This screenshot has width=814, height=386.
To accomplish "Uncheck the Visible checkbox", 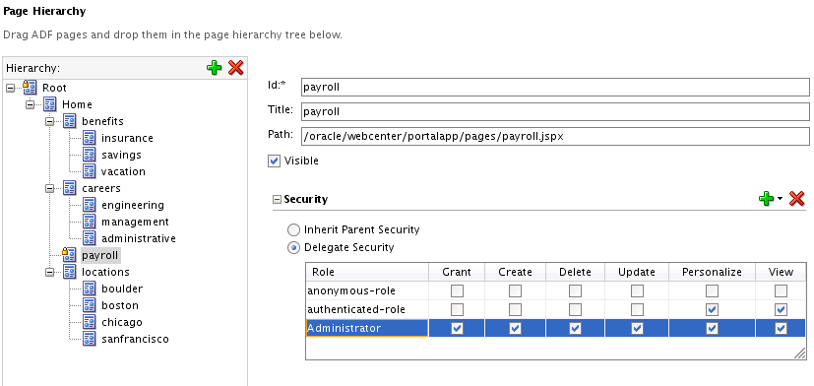I will point(274,161).
